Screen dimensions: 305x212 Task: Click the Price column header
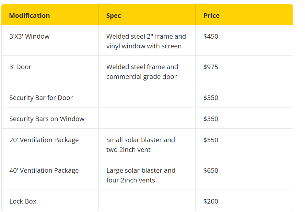211,16
